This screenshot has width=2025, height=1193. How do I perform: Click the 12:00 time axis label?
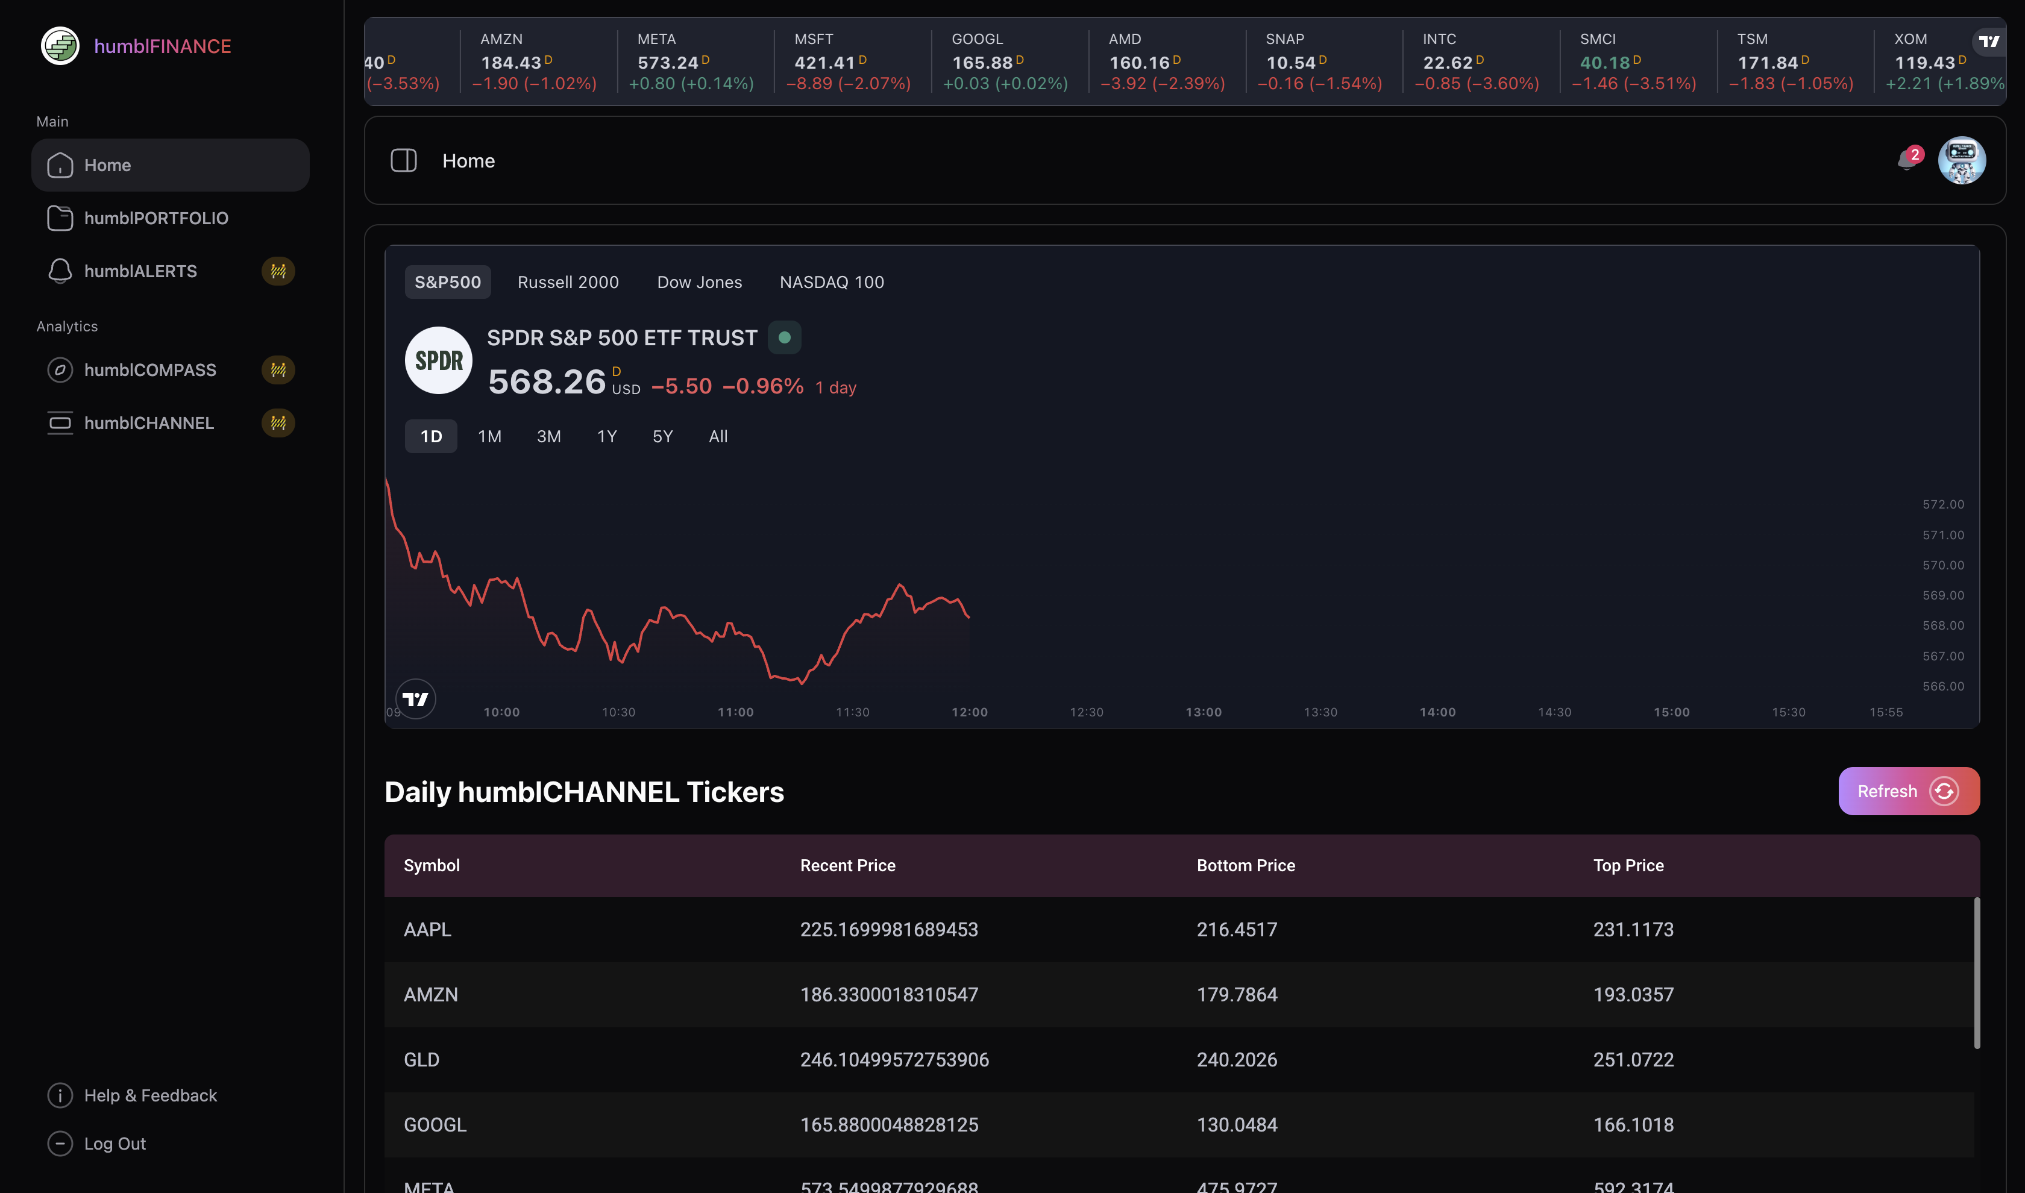(970, 712)
